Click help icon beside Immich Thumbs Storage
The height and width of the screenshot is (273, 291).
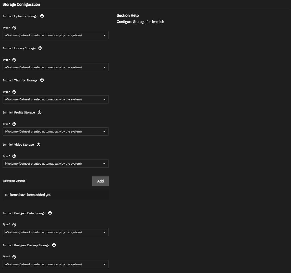(42, 80)
